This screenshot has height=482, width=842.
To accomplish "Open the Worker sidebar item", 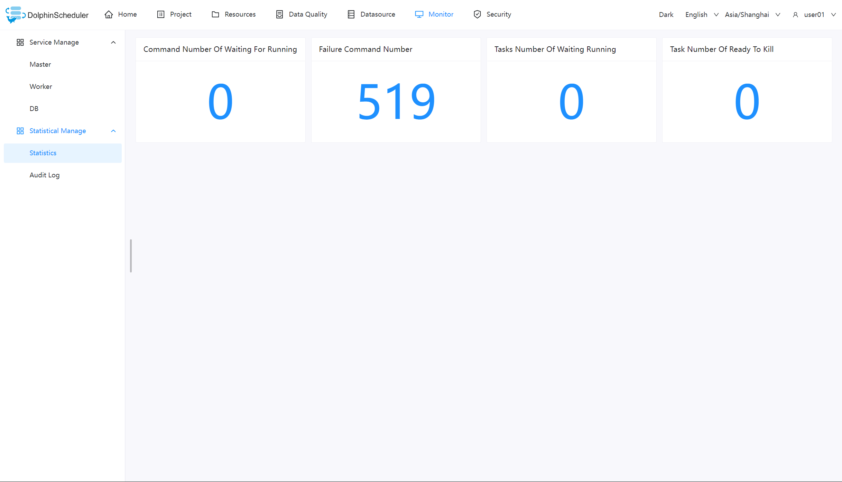I will (41, 87).
